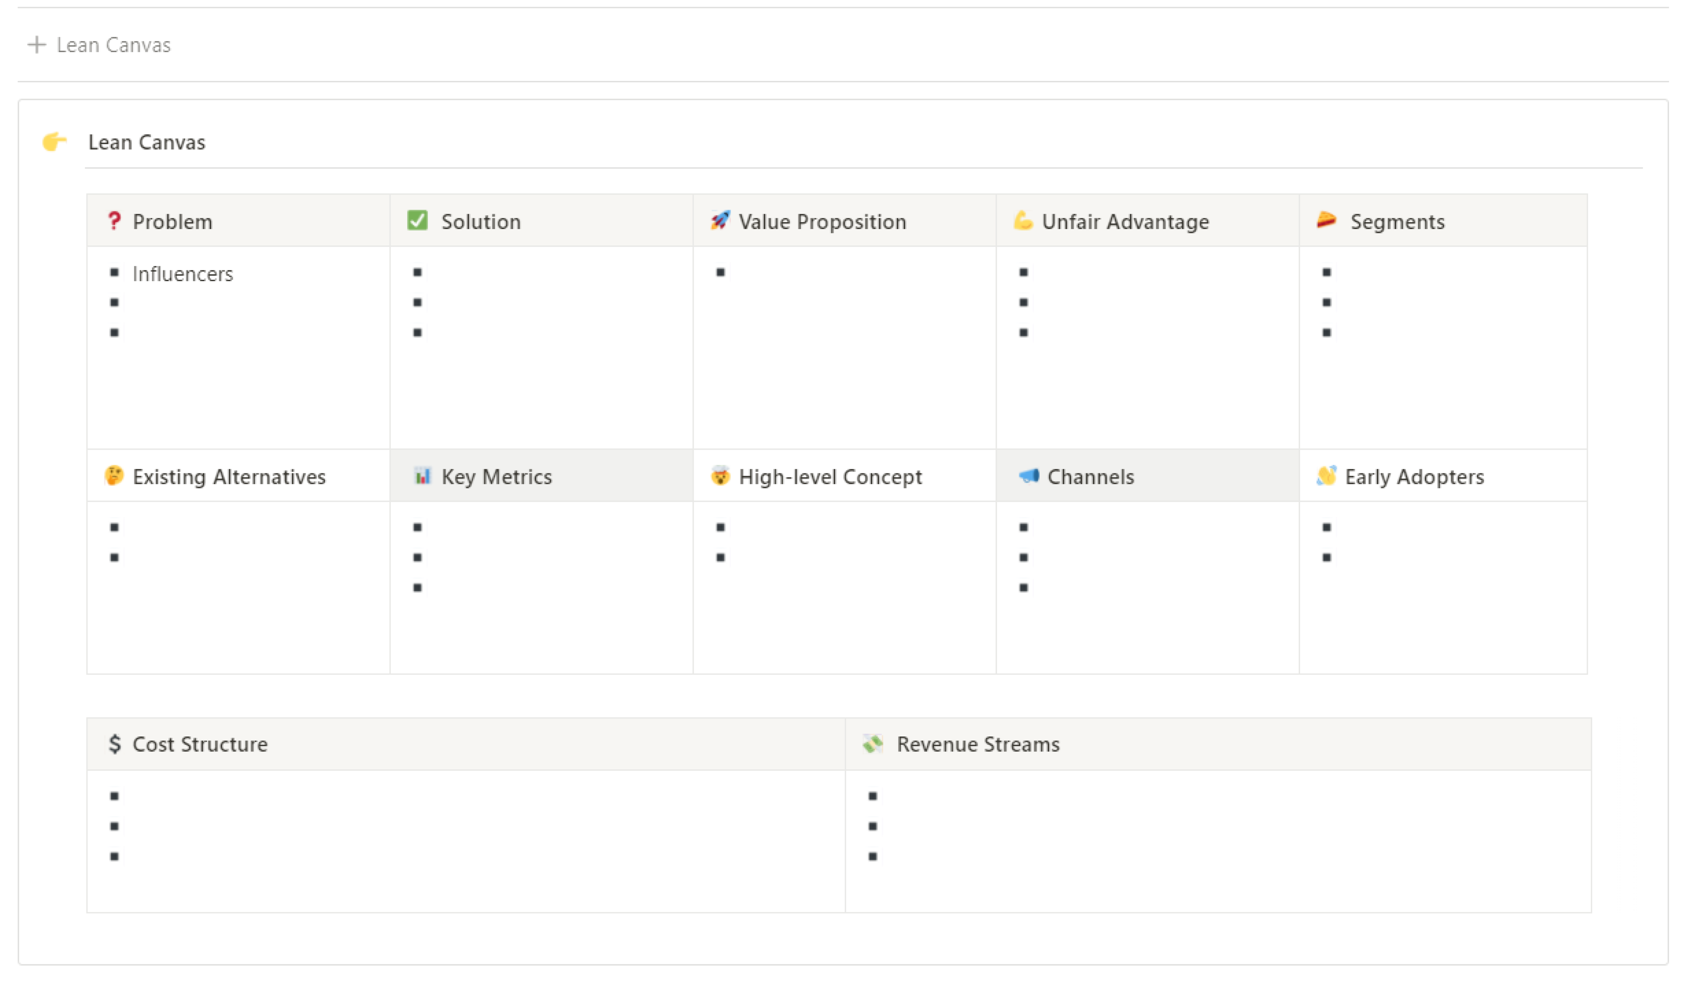
Task: Click the pointing hand emoji icon
Action: coord(55,142)
